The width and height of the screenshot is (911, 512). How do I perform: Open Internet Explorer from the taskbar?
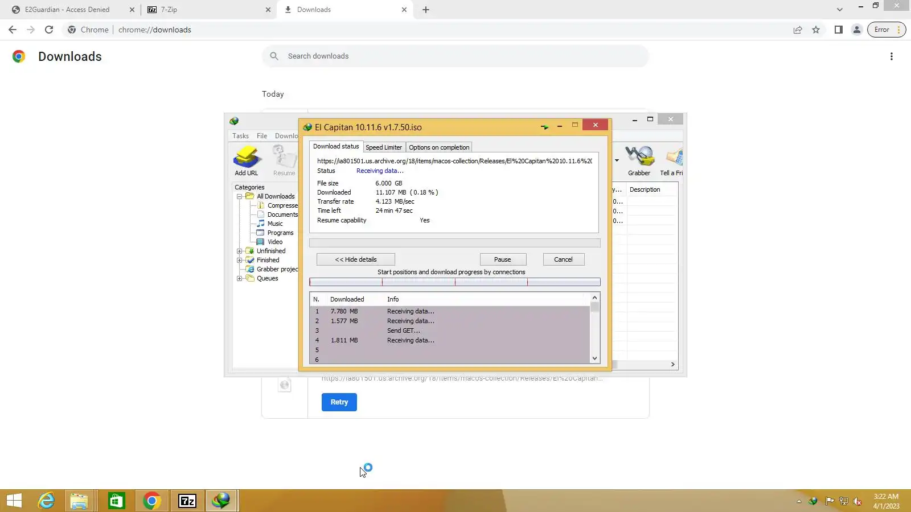point(46,501)
